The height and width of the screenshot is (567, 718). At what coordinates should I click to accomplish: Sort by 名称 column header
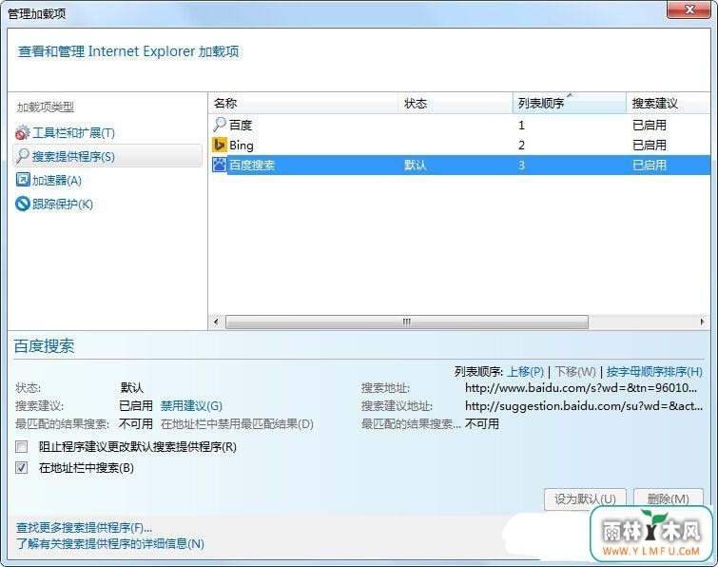(x=303, y=104)
